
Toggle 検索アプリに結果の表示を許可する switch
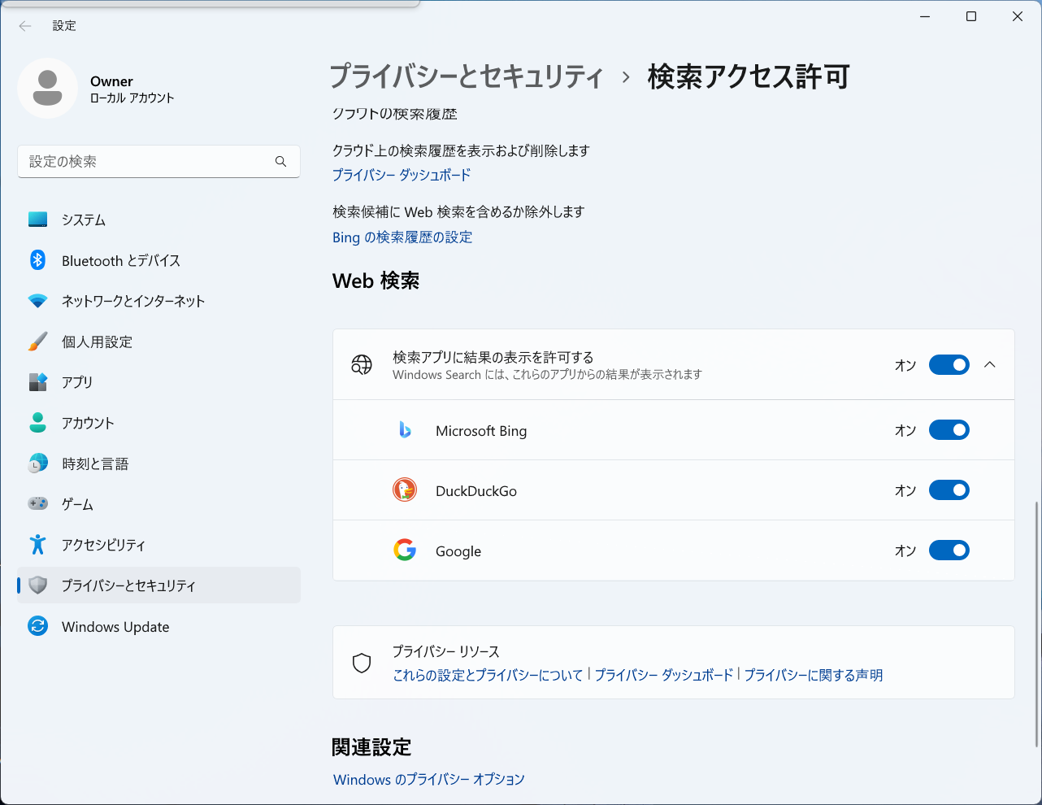(949, 365)
